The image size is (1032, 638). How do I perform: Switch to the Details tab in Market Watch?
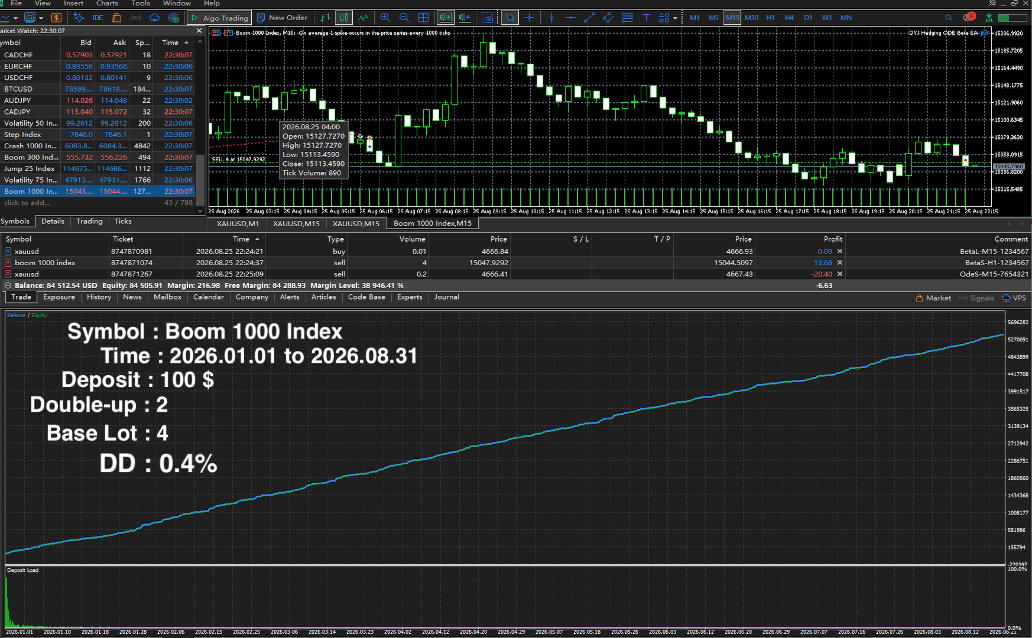(x=53, y=222)
